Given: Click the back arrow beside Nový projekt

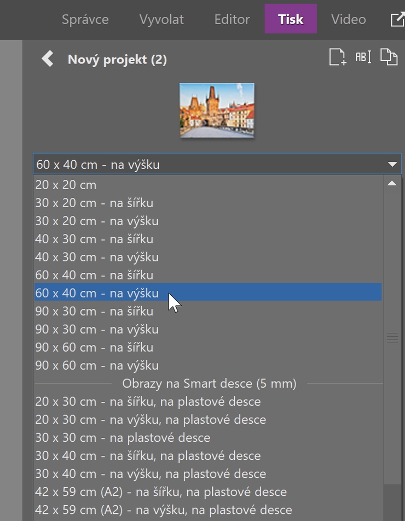Looking at the screenshot, I should click(x=48, y=58).
